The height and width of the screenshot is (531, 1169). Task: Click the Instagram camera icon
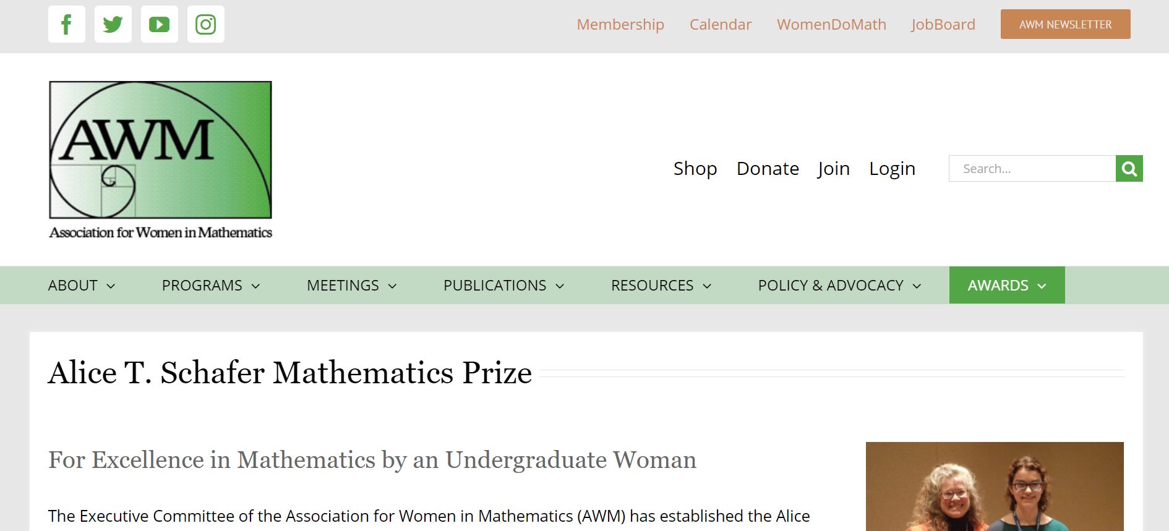click(206, 25)
